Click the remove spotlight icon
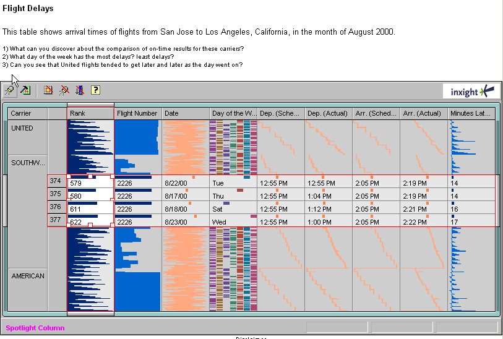This screenshot has width=503, height=339. click(64, 90)
